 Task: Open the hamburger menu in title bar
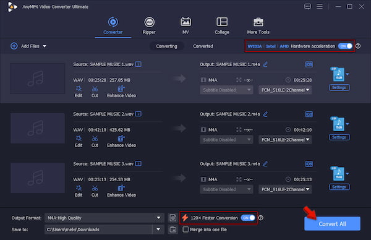pyautogui.click(x=320, y=6)
